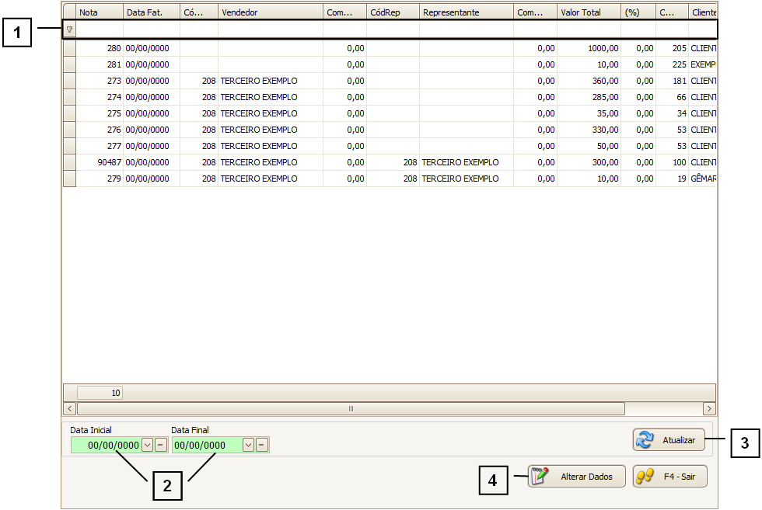Click inside the Data Final date field
Viewport: 762px width, 510px height.
[206, 445]
